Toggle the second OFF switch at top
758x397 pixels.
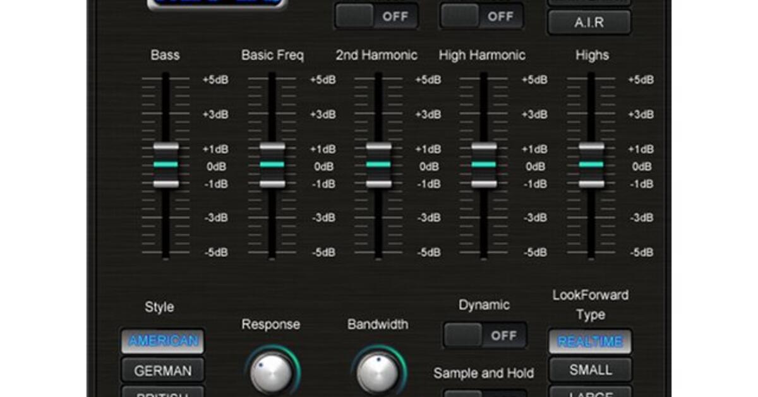481,16
